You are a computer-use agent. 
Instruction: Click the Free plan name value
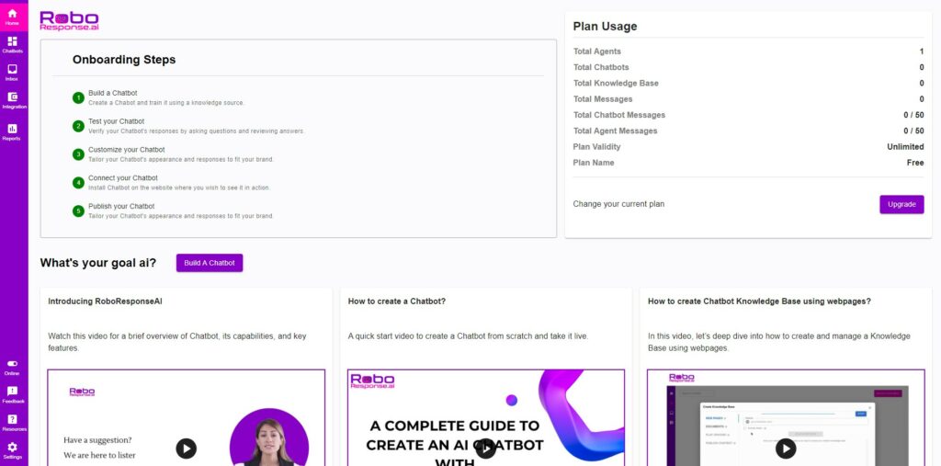pyautogui.click(x=915, y=163)
